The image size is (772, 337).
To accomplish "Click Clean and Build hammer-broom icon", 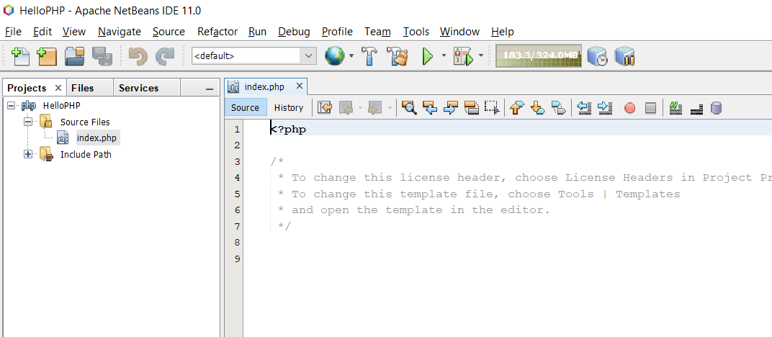I will (398, 56).
